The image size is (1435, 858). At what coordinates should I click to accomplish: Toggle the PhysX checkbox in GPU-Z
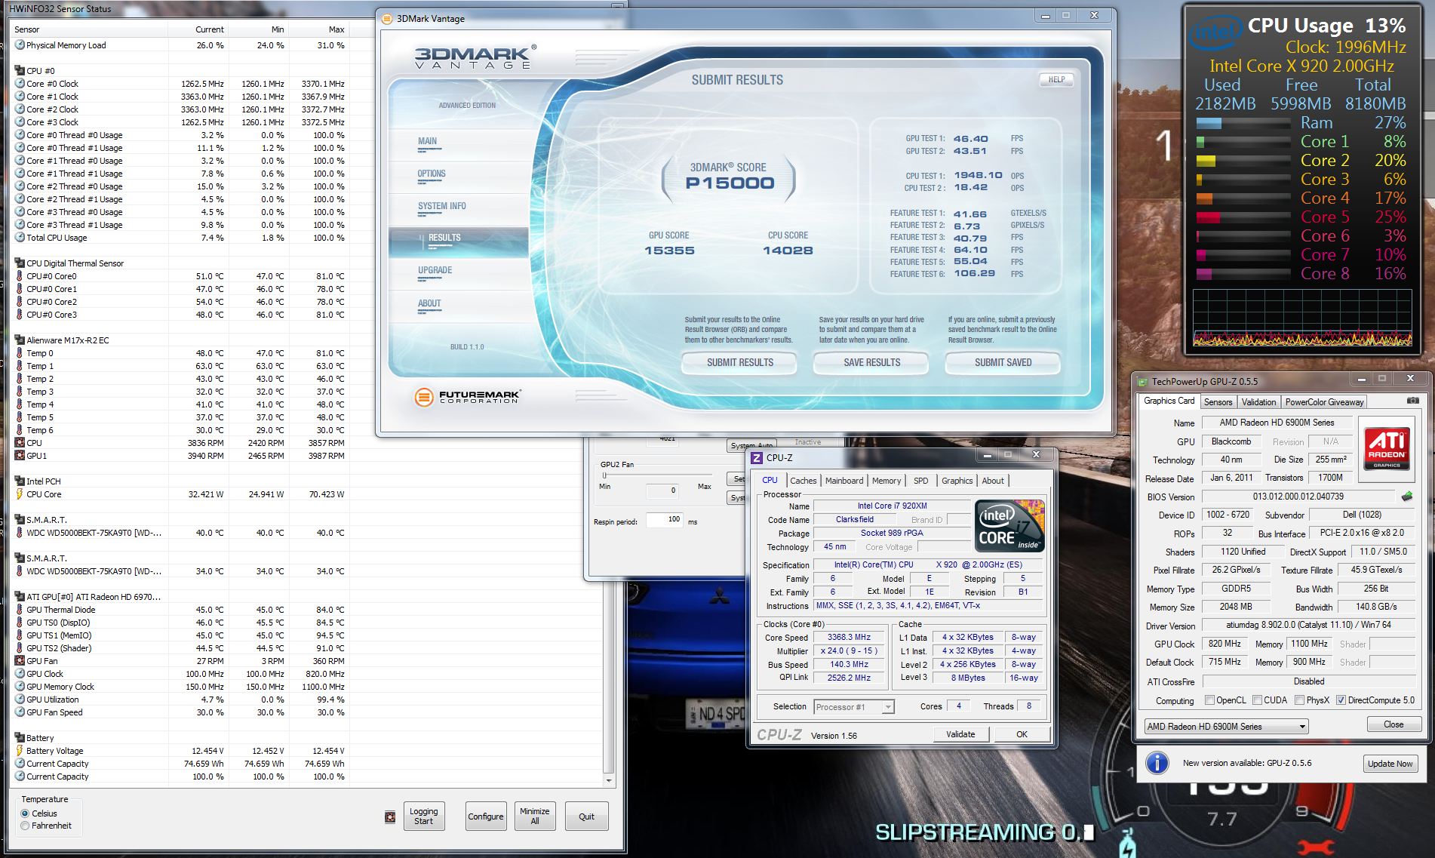point(1300,700)
